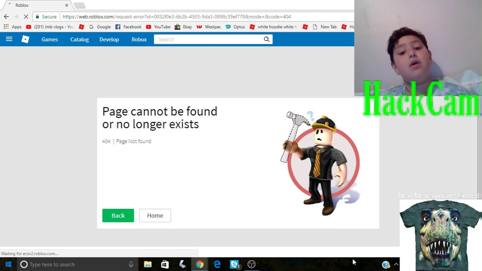This screenshot has height=271, width=482.
Task: Click the search magnifier icon
Action: click(x=267, y=39)
